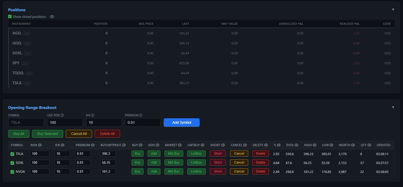Click the WORTH column info icon
This screenshot has width=403, height=187.
pos(353,145)
